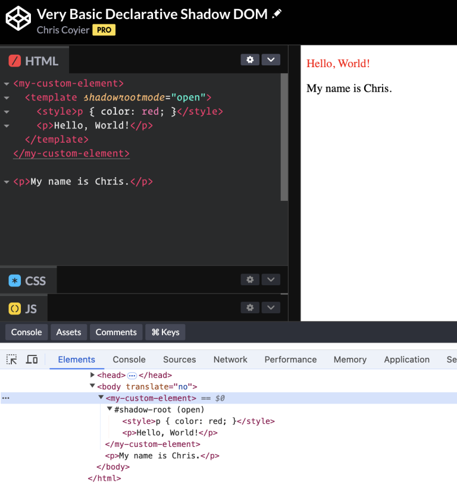Open the JS panel dropdown chevron
Image resolution: width=457 pixels, height=485 pixels.
271,307
